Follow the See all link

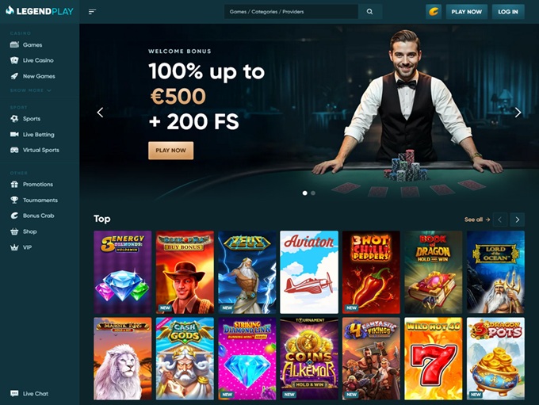[477, 220]
